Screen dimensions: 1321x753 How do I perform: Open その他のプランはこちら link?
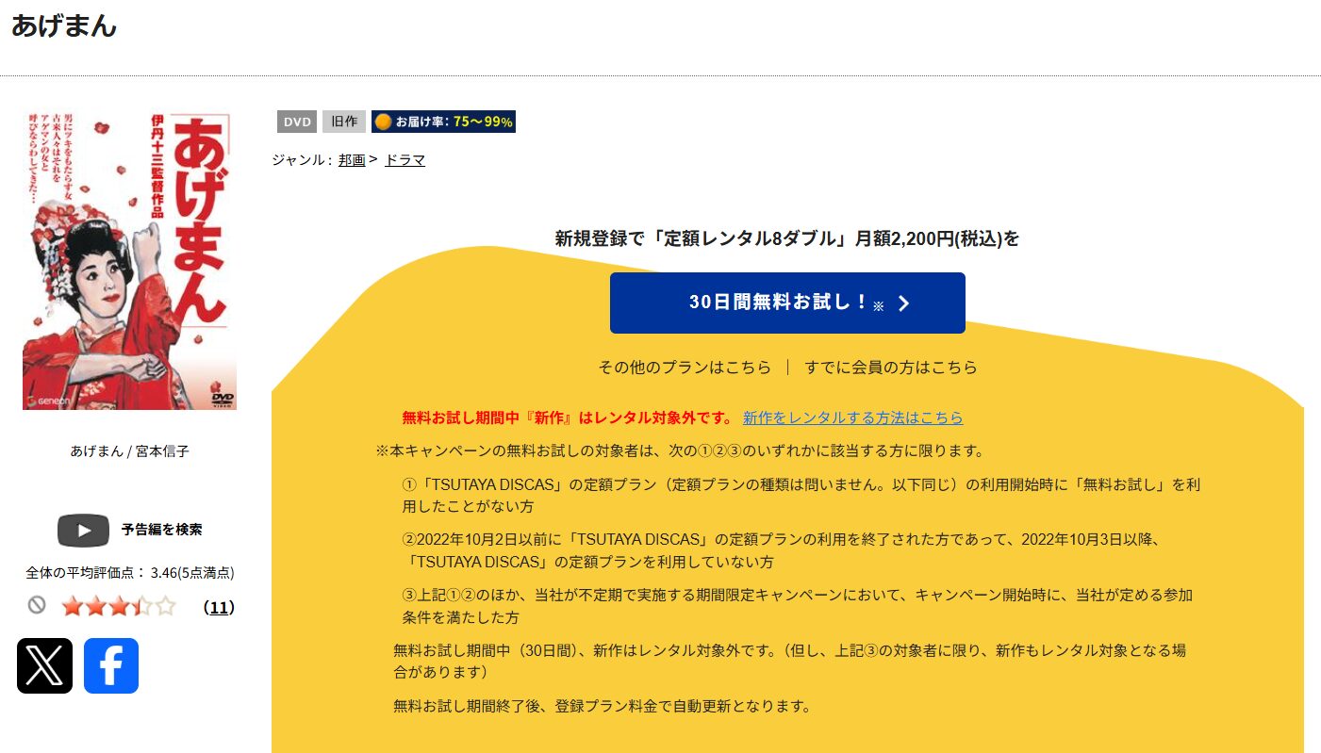pos(685,368)
